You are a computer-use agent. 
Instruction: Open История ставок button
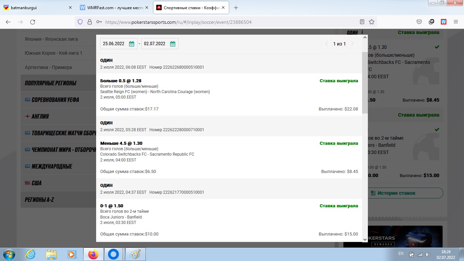(405, 193)
